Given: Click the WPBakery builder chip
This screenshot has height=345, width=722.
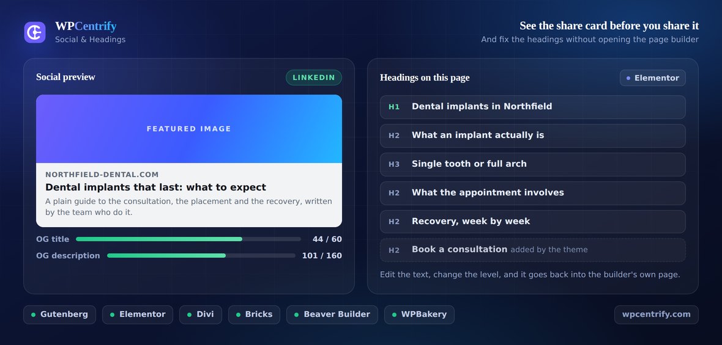Looking at the screenshot, I should [420, 314].
